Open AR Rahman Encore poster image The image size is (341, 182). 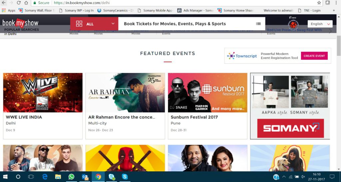click(x=125, y=93)
